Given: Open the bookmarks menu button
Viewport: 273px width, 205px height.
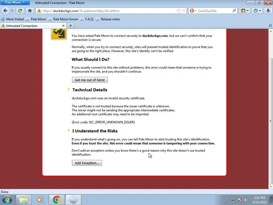Looking at the screenshot, I should tap(245, 11).
